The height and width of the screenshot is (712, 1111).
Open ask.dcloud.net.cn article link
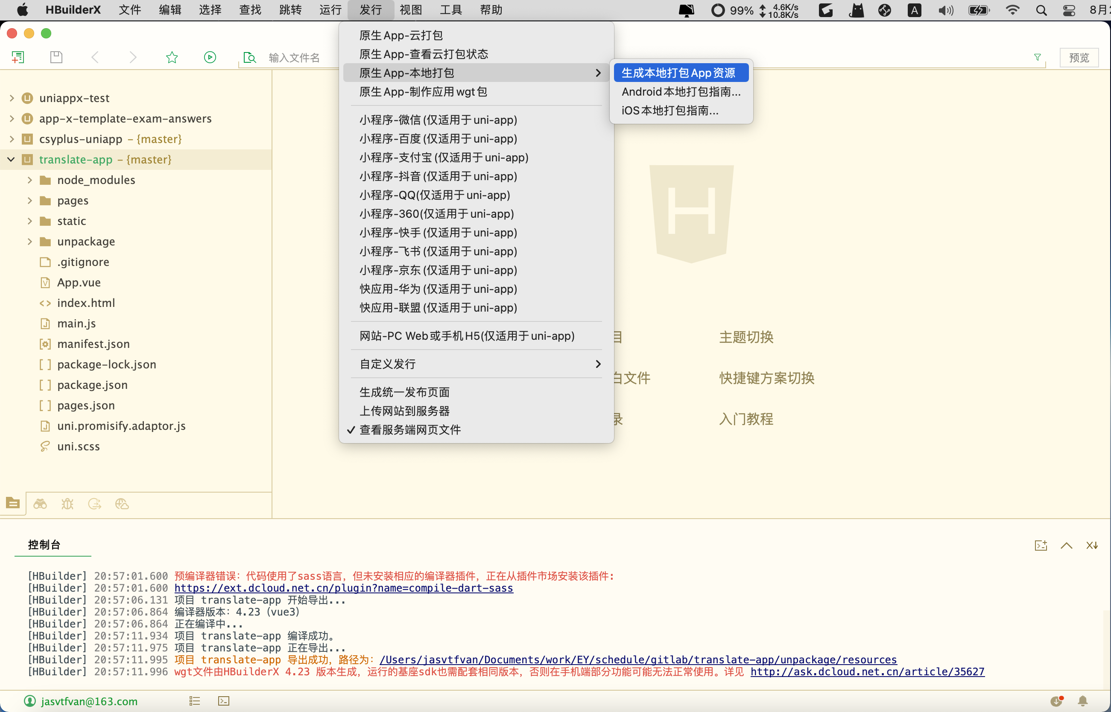click(x=867, y=671)
